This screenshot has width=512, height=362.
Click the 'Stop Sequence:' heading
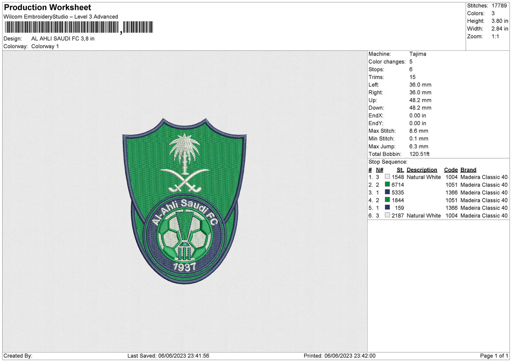[x=388, y=162]
